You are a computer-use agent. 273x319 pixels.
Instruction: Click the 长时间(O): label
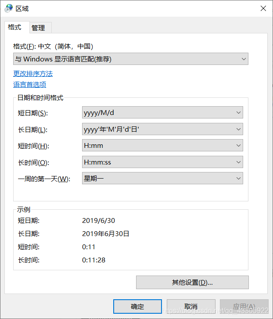pyautogui.click(x=33, y=162)
